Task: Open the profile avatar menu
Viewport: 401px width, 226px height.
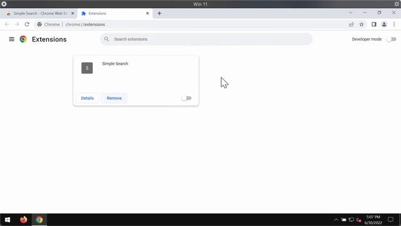Action: pyautogui.click(x=384, y=24)
